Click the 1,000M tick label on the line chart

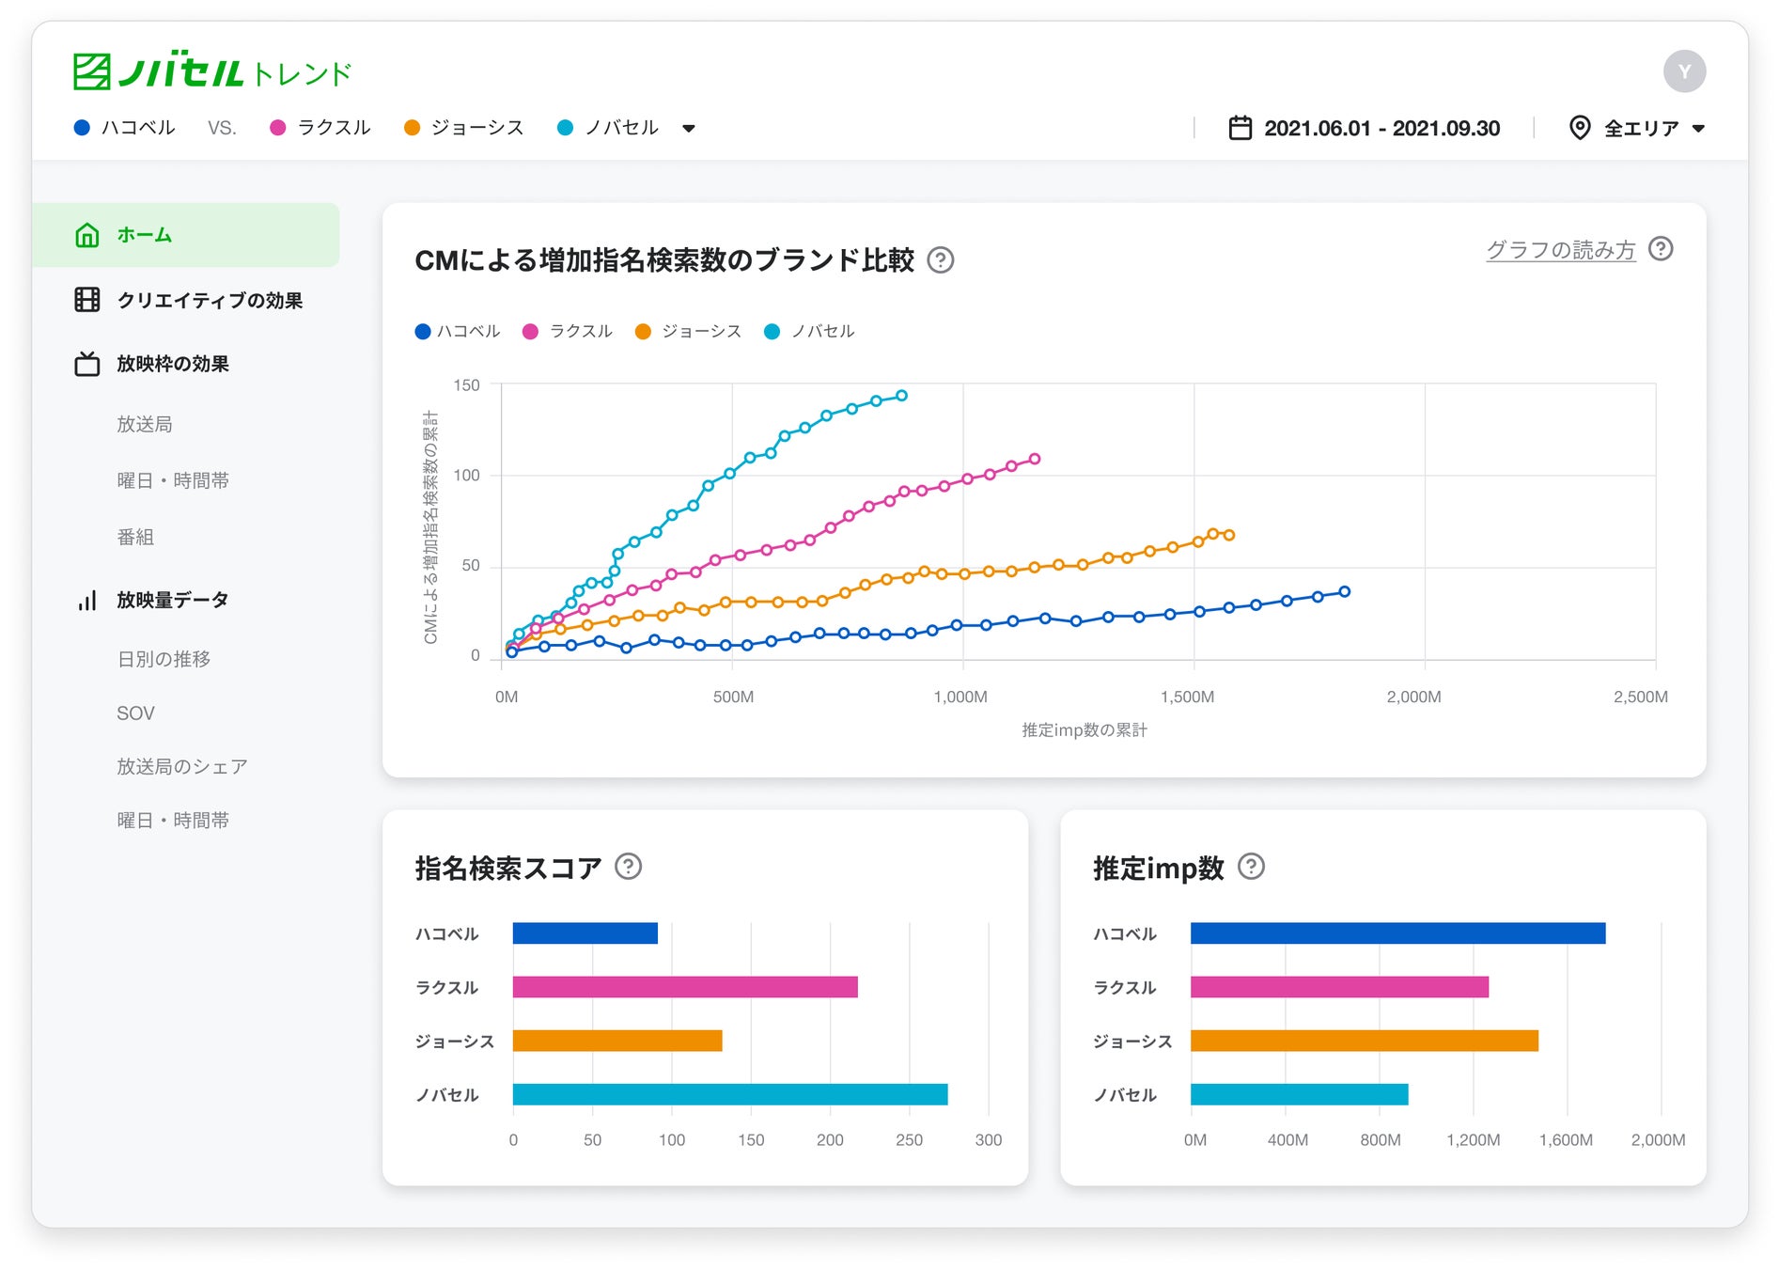tap(960, 697)
